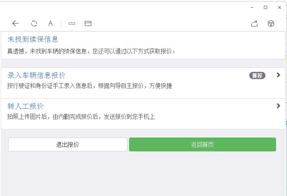Click the share arrow icon
The image size is (287, 196).
[x=255, y=24]
